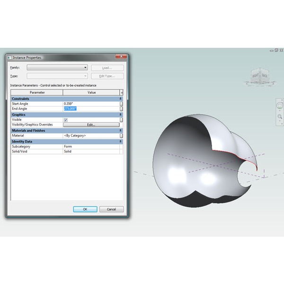
Task: Click the ViewCube RIGHT face
Action: (x=255, y=75)
